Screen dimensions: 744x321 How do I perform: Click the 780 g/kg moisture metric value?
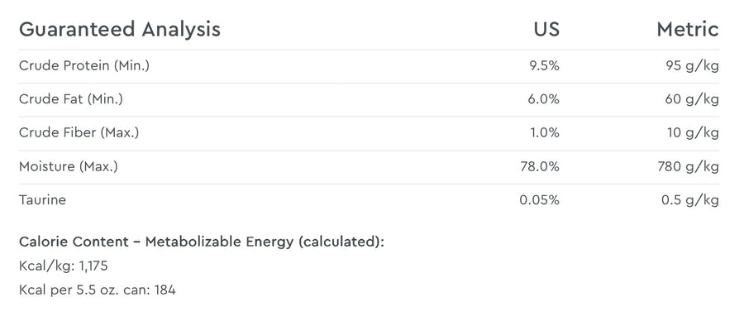click(688, 166)
